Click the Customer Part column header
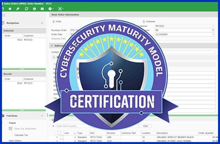Viewport: 220px width, 144px height. [131, 133]
